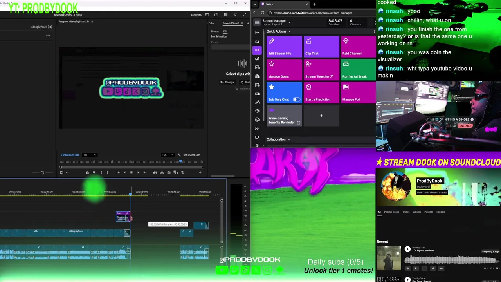Click the expand sidebar arrow icon
501x282 pixels.
click(257, 33)
